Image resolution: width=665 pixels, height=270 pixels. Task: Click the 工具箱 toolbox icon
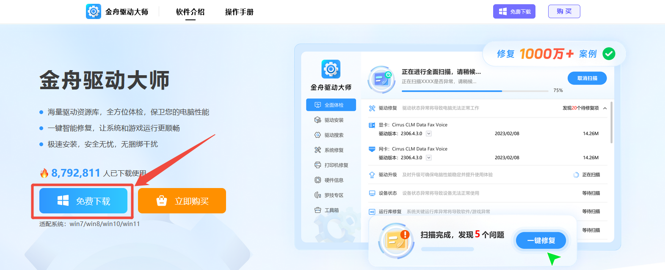318,210
